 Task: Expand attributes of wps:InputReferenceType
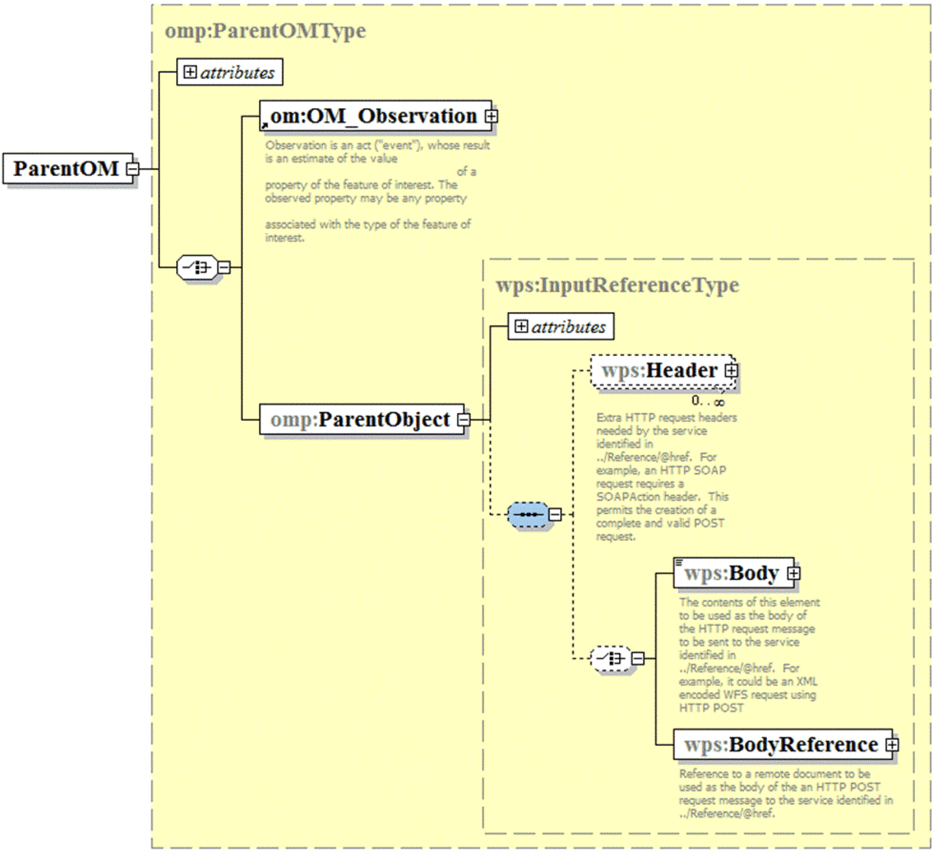click(521, 326)
